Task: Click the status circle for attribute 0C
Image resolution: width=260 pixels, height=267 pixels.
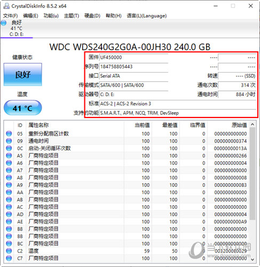Action: [x=9, y=148]
